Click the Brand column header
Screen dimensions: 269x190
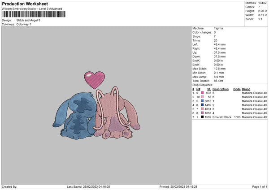[x=246, y=89]
